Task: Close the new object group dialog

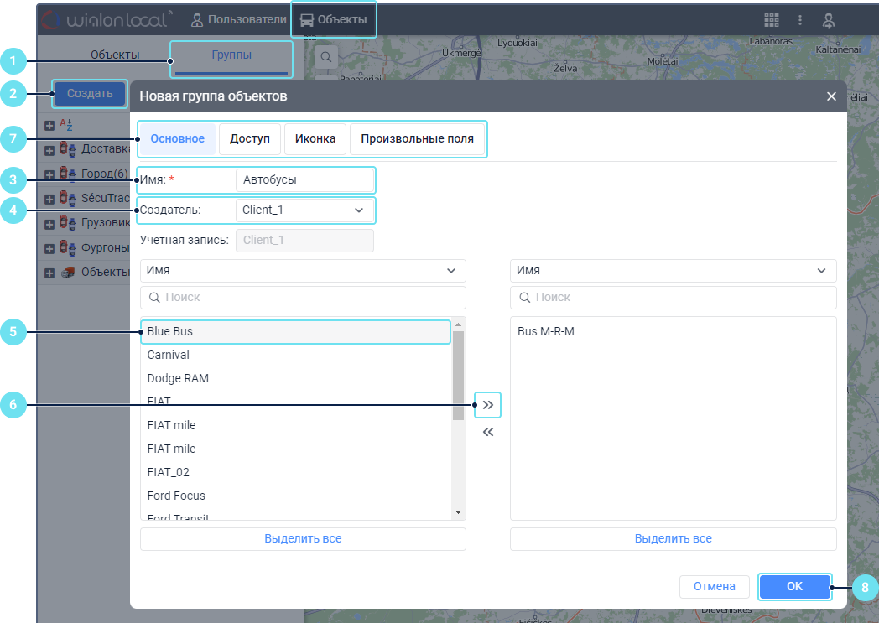Action: coord(831,96)
